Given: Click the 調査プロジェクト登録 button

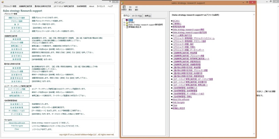Looking at the screenshot, I should [17, 18].
